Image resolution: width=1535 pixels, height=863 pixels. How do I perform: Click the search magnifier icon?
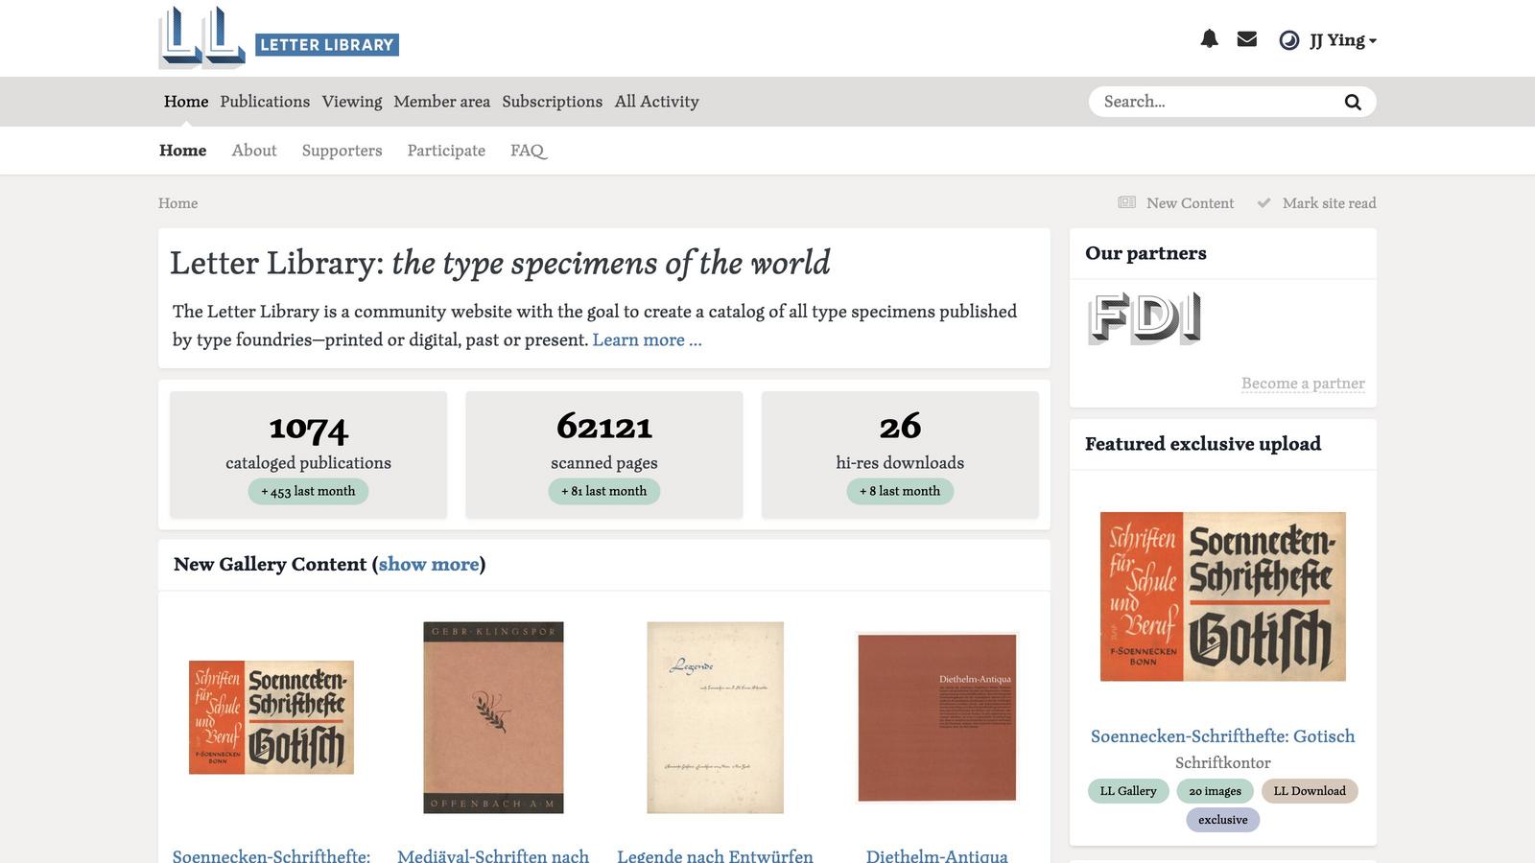click(x=1353, y=102)
